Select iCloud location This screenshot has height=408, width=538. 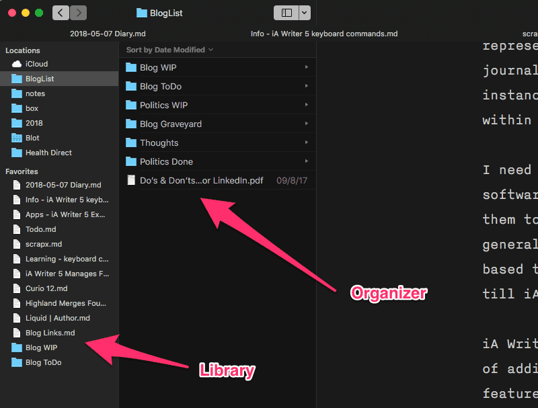point(59,64)
